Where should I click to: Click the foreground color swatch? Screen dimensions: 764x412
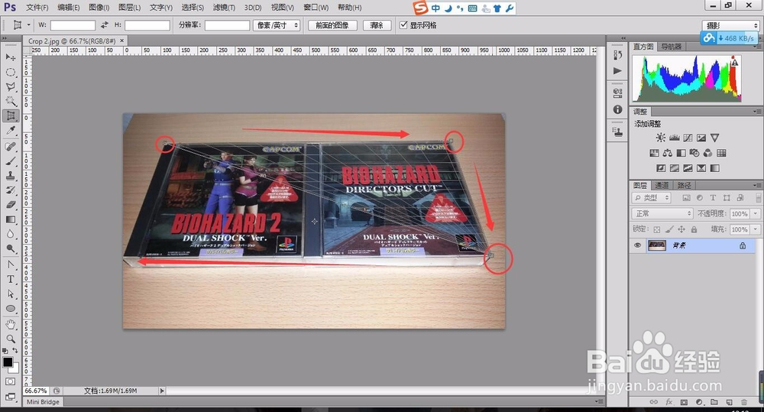tap(8, 362)
